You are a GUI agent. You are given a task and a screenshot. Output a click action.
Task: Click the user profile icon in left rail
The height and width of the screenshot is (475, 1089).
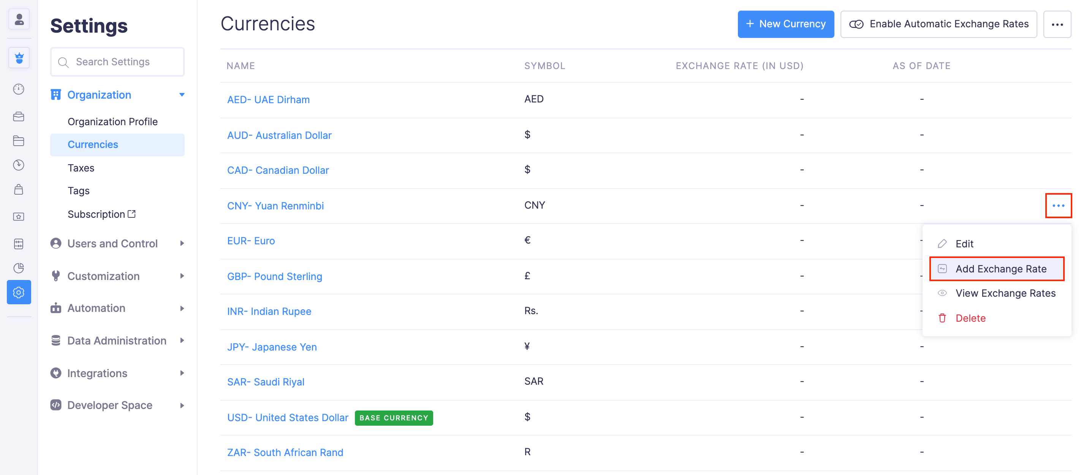[19, 19]
